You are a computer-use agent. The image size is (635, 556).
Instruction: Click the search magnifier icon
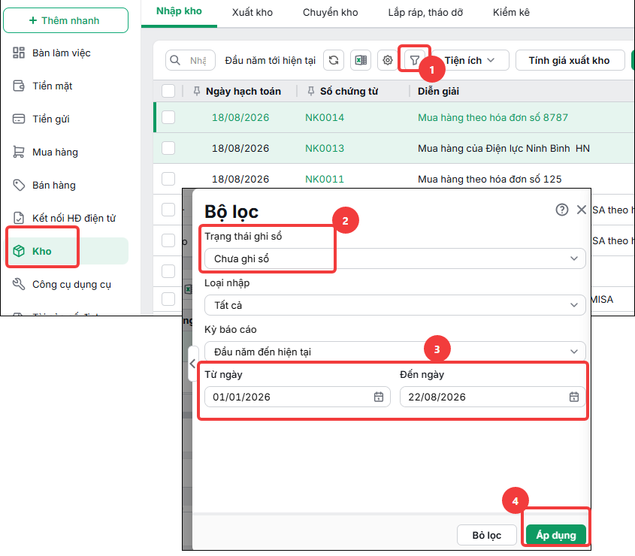175,60
